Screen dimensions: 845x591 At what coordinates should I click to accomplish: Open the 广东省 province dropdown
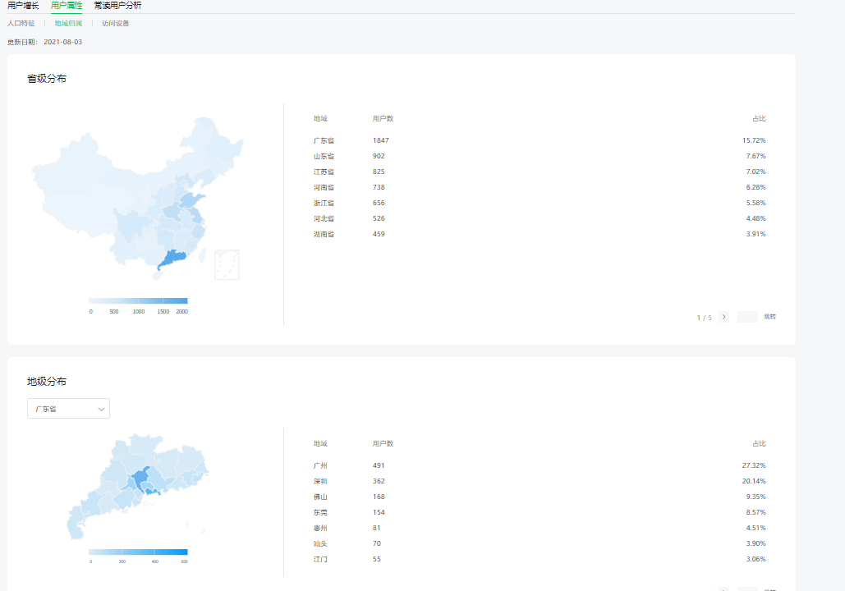point(68,409)
